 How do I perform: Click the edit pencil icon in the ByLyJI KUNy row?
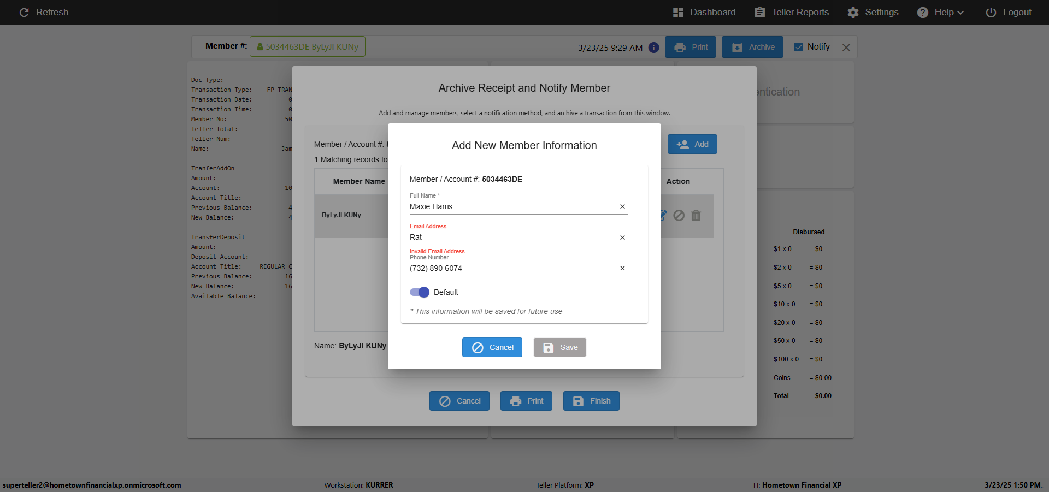(x=663, y=215)
